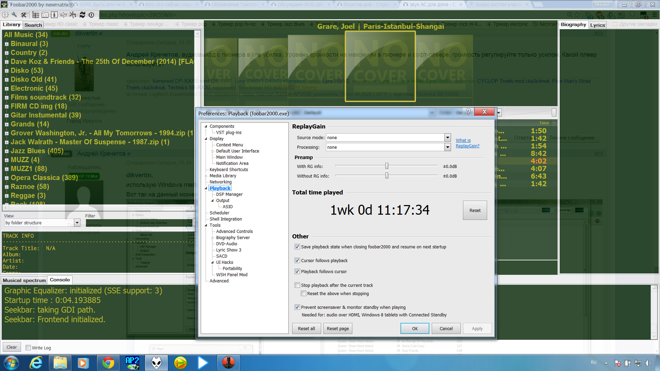Open Windows Explorer from taskbar
The height and width of the screenshot is (371, 660).
[60, 363]
